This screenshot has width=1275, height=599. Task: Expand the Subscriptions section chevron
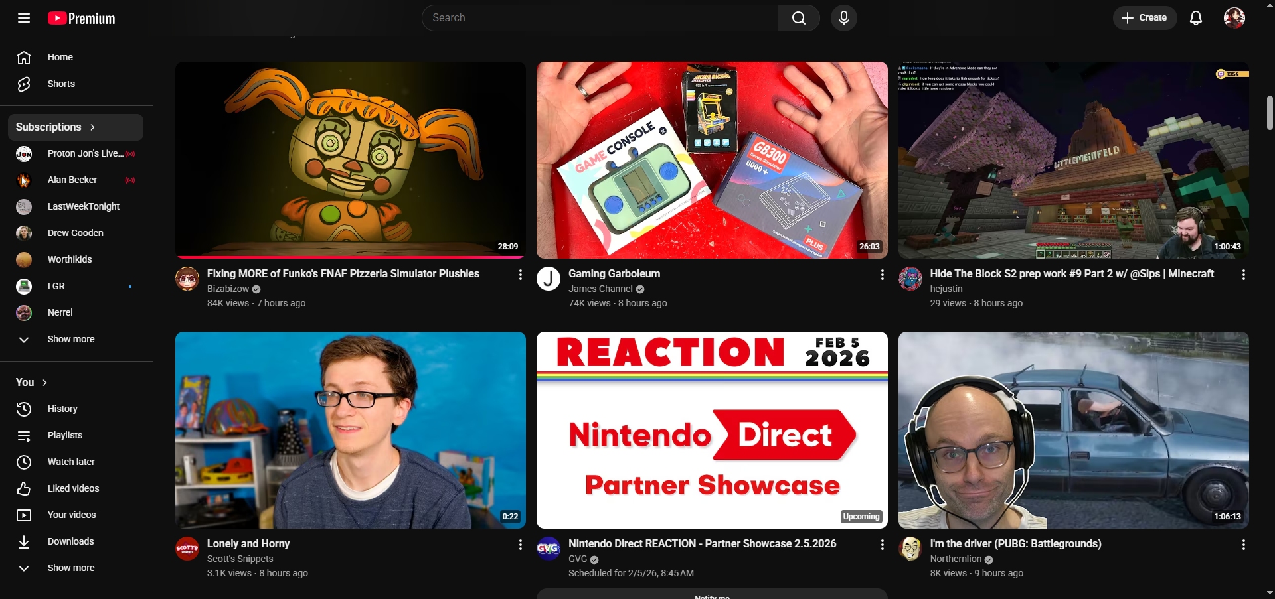click(92, 127)
